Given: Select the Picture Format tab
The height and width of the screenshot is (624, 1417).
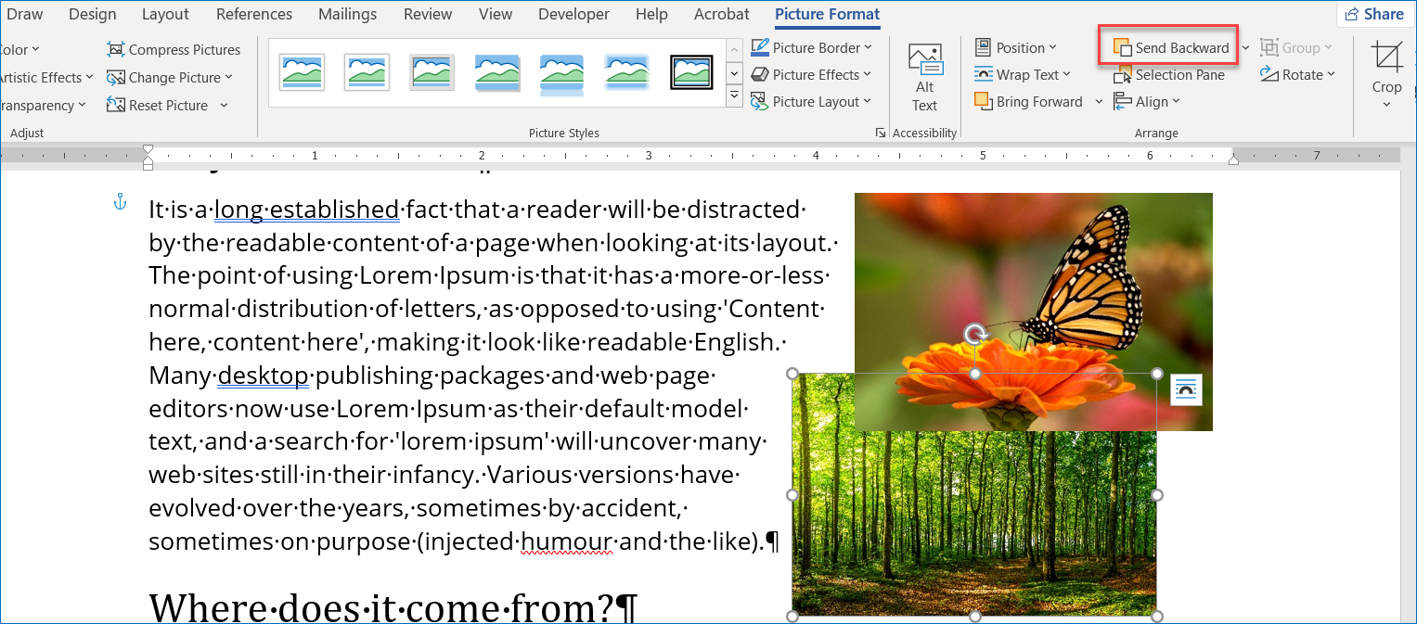Looking at the screenshot, I should 827,14.
